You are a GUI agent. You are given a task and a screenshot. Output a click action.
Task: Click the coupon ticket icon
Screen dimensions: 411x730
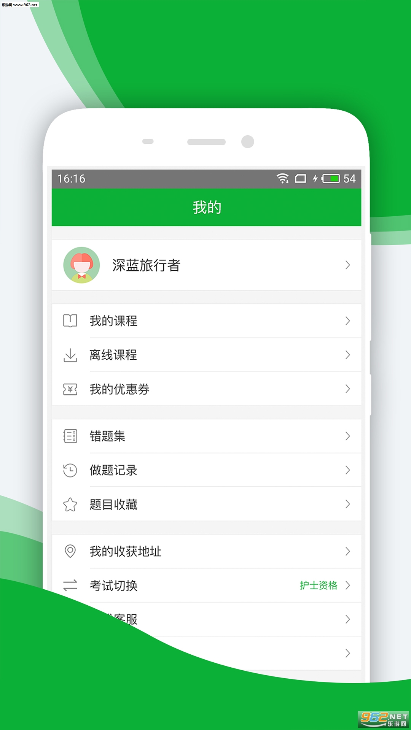70,389
